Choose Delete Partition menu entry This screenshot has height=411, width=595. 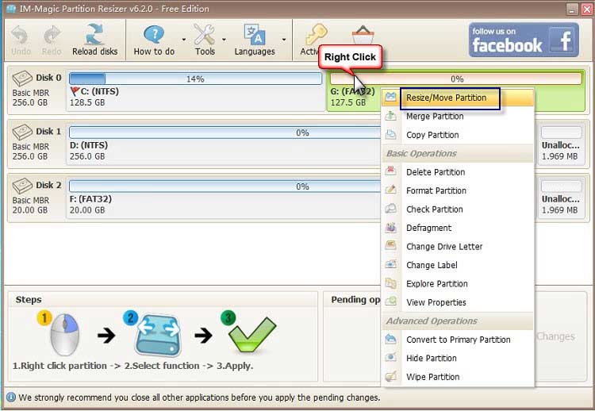click(x=458, y=172)
